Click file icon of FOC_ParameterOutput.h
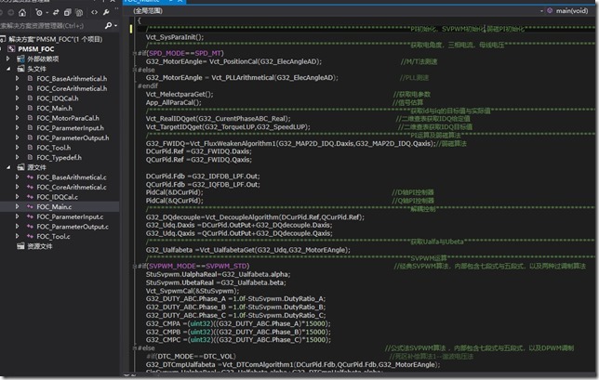Image resolution: width=599 pixels, height=380 pixels. [30, 138]
